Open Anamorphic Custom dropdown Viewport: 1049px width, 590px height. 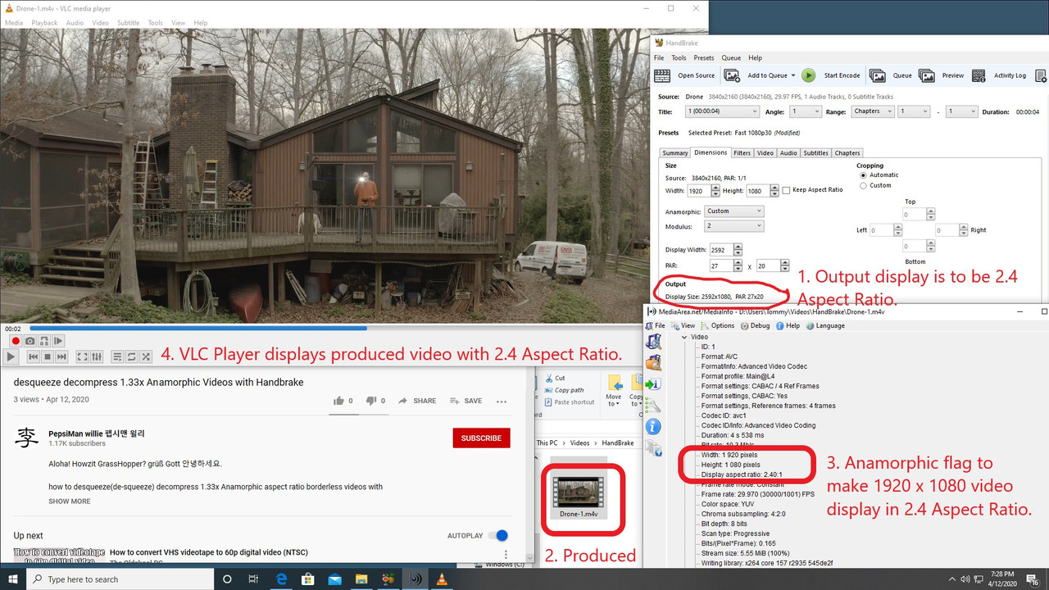click(x=733, y=211)
